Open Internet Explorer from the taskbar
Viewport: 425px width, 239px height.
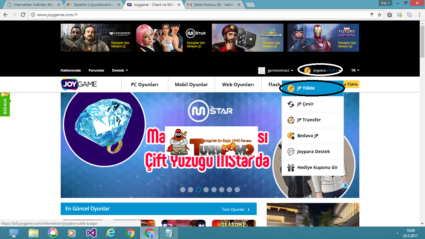point(111,233)
